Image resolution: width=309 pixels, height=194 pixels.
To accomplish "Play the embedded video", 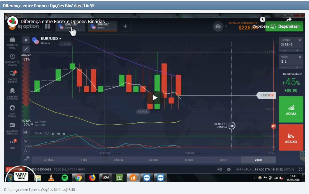I will [155, 98].
